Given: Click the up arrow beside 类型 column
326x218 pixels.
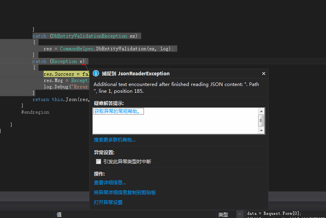Looking at the screenshot, I should click(x=240, y=214).
